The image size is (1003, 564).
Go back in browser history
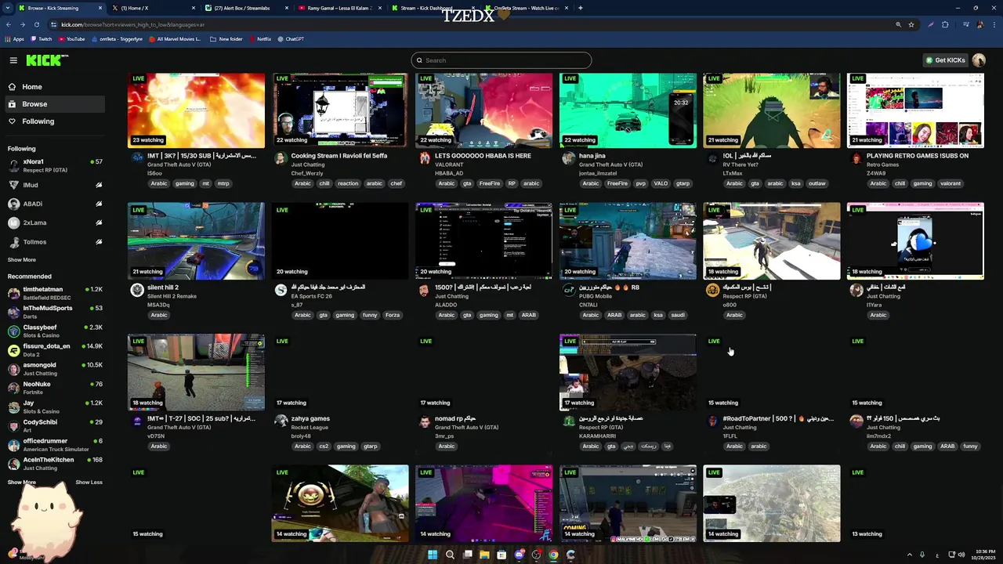click(x=9, y=24)
